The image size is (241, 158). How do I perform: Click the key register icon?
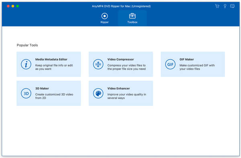point(225,6)
